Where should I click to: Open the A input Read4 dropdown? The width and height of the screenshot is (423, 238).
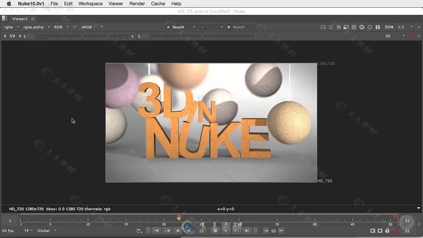pos(183,27)
